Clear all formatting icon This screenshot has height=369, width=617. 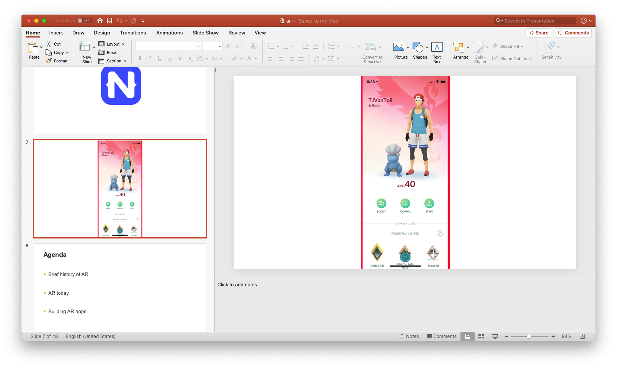(x=253, y=46)
